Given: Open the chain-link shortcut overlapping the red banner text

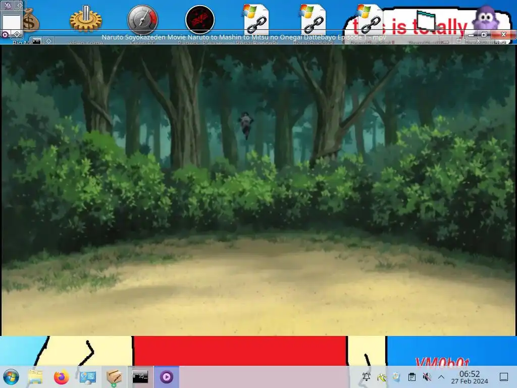Looking at the screenshot, I should pyautogui.click(x=370, y=20).
